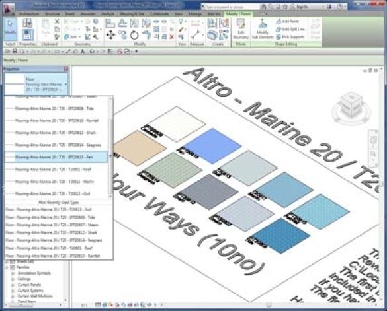The image size is (387, 311).
Task: Select the beige floor sample swatch
Action: click(x=140, y=148)
